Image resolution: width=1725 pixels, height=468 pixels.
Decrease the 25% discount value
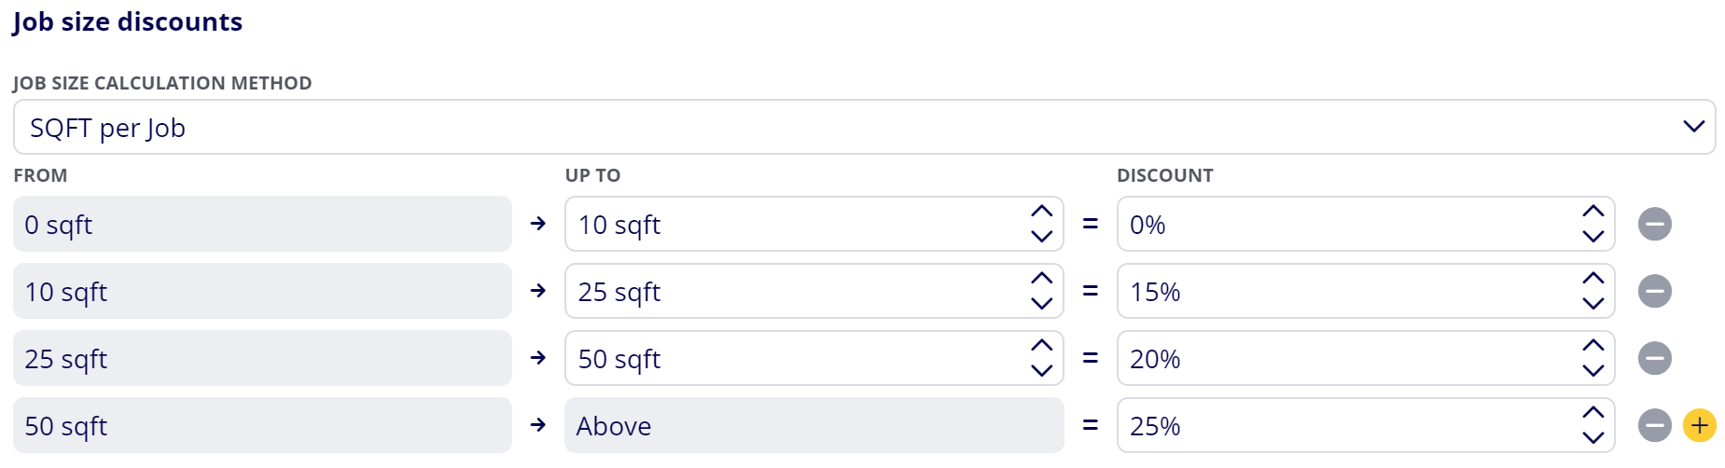click(1593, 437)
